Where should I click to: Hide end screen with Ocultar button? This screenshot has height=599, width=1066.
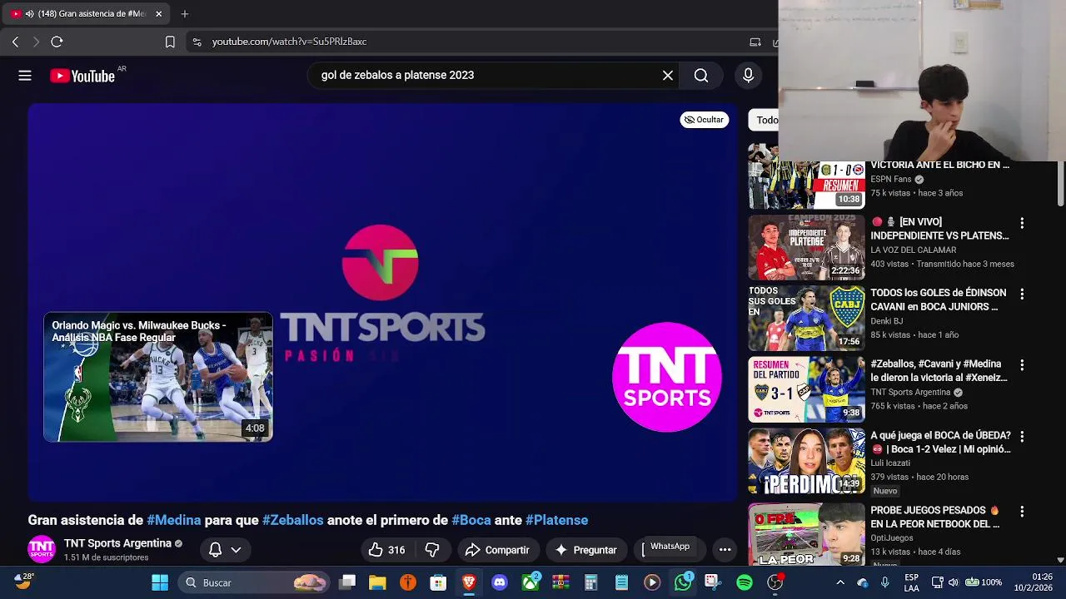704,120
